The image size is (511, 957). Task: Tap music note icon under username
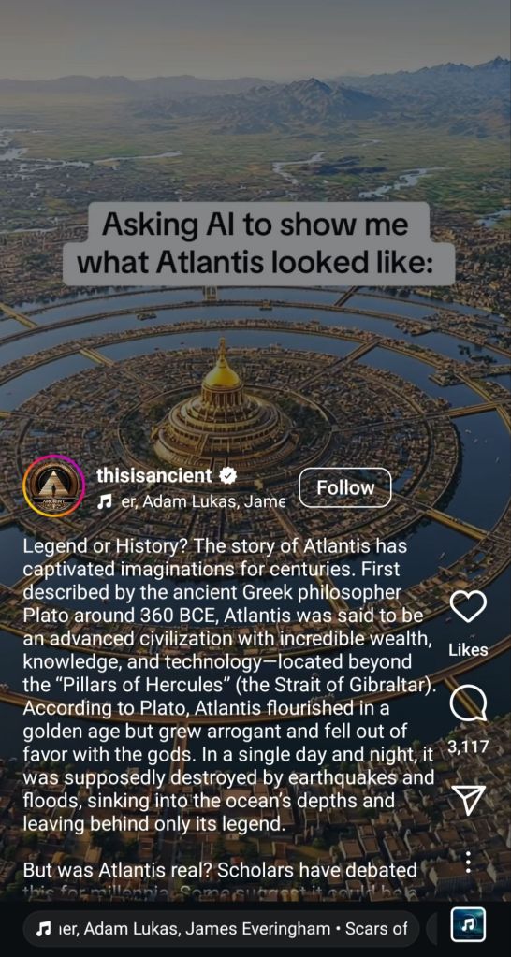tap(105, 501)
